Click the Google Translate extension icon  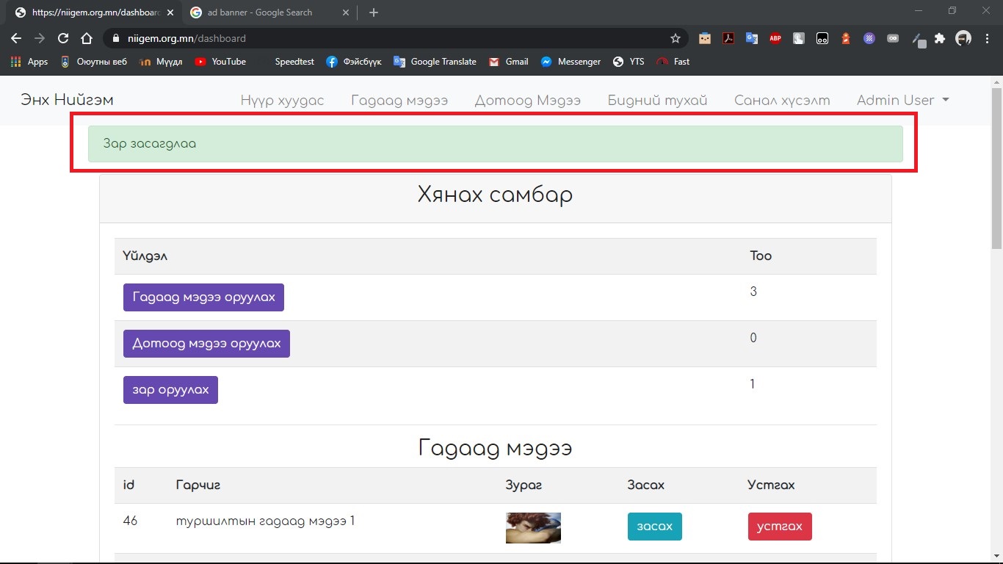pos(751,38)
